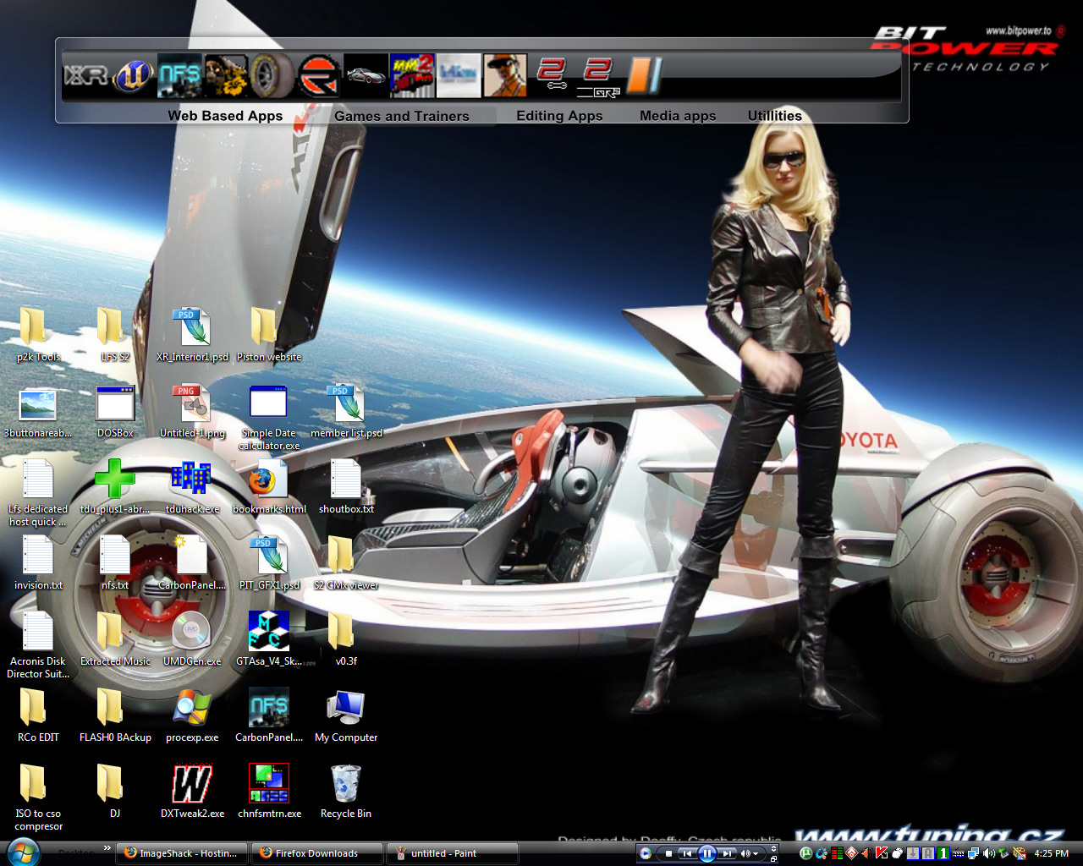This screenshot has width=1083, height=866.
Task: Open the racing tire icon in the dock
Action: coord(272,76)
